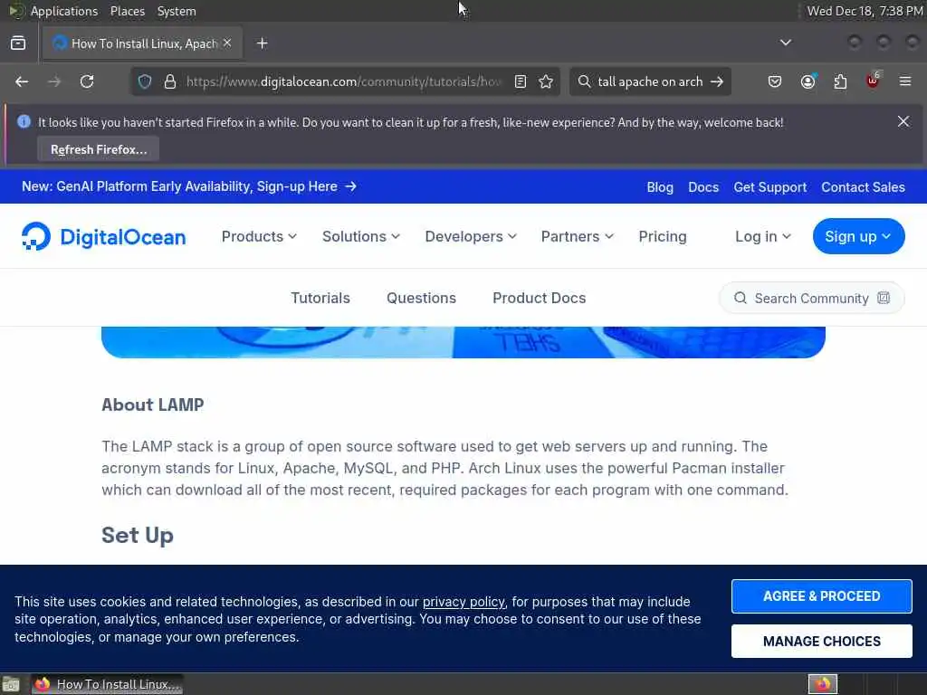The width and height of the screenshot is (927, 695).
Task: Submit search with the arrow icon
Action: (x=717, y=81)
